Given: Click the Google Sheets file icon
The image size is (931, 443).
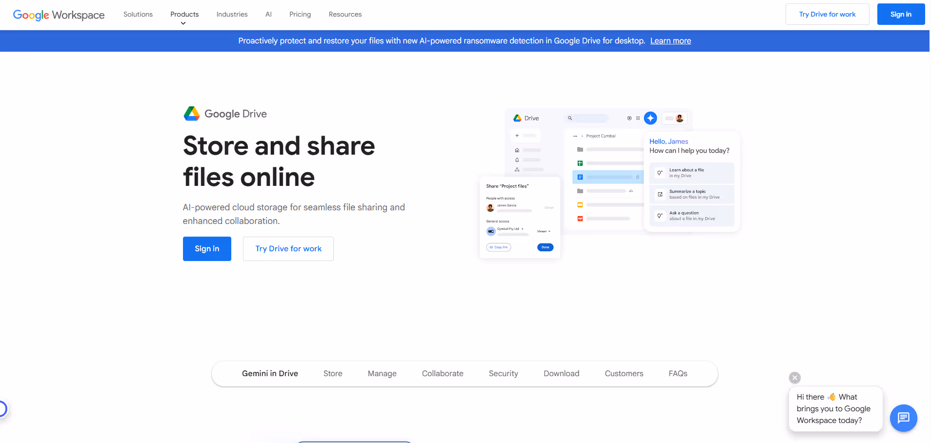Looking at the screenshot, I should pyautogui.click(x=580, y=163).
